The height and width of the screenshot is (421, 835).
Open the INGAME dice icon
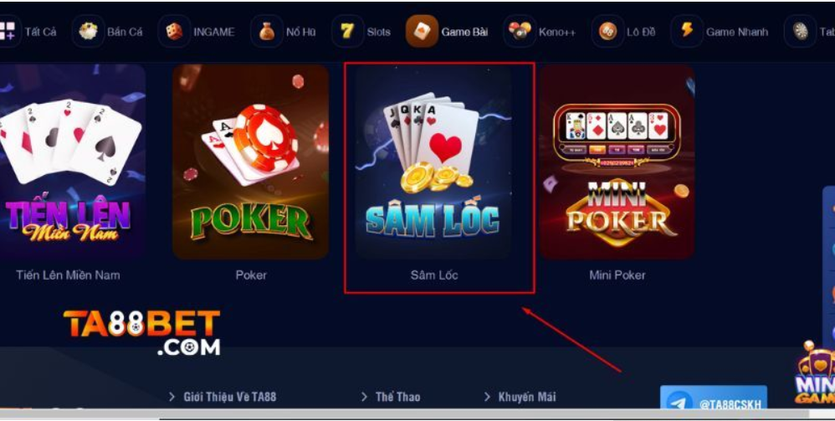(x=174, y=32)
